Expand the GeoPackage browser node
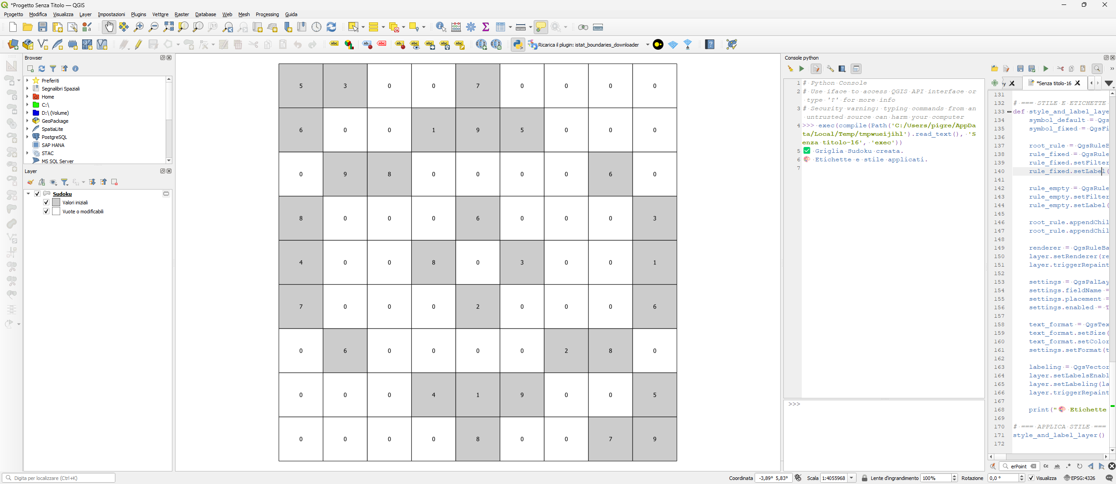This screenshot has height=484, width=1116. pos(27,121)
